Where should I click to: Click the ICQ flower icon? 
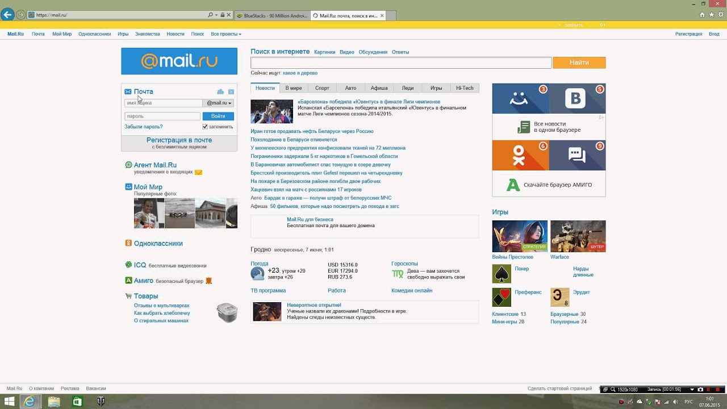pyautogui.click(x=129, y=265)
